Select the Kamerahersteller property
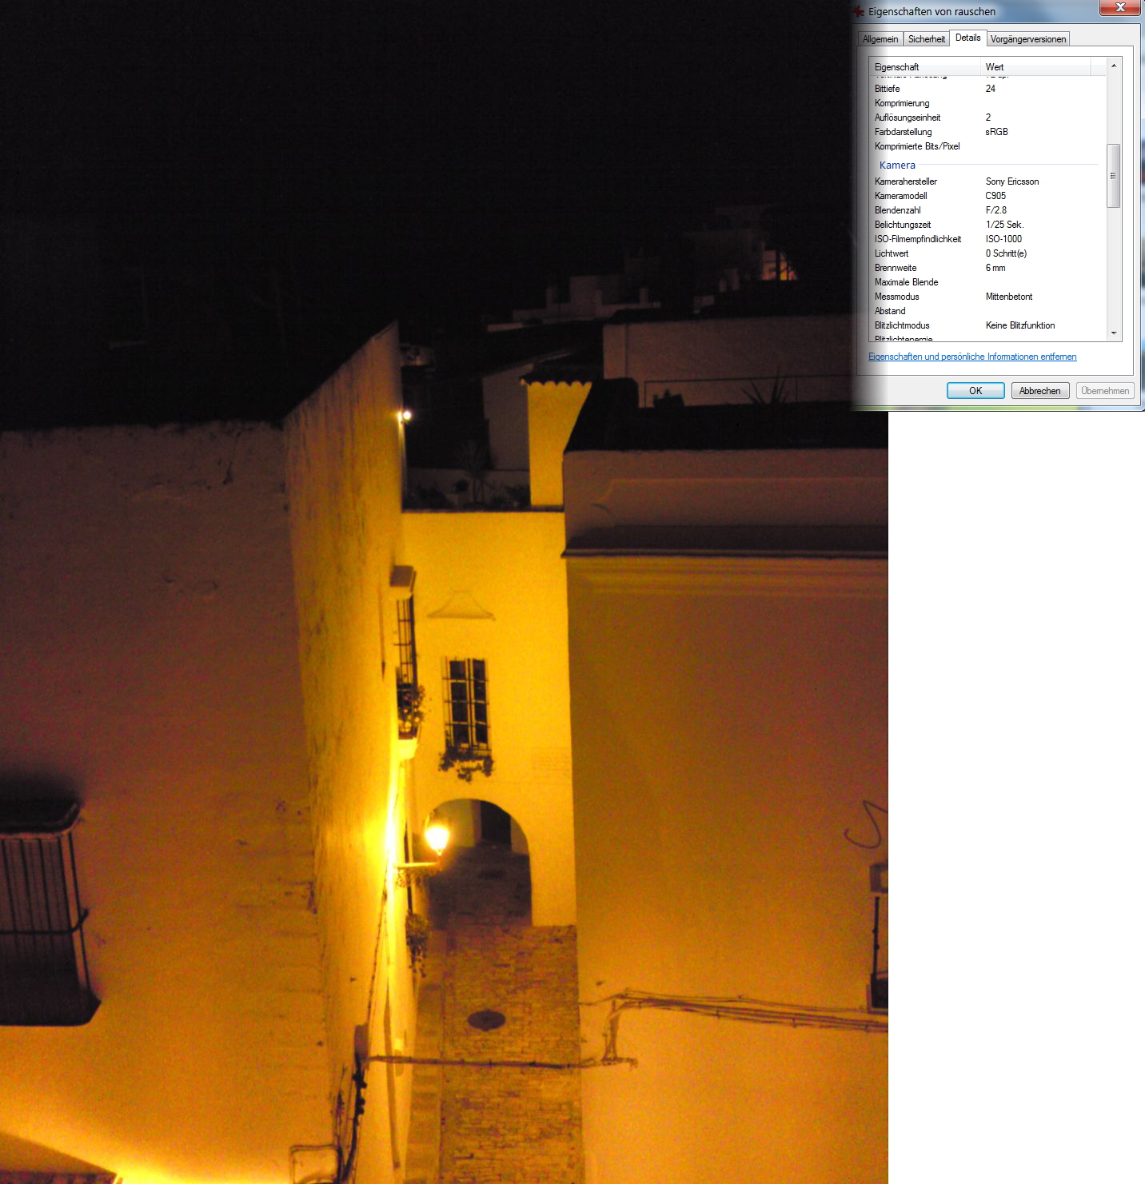 click(906, 181)
